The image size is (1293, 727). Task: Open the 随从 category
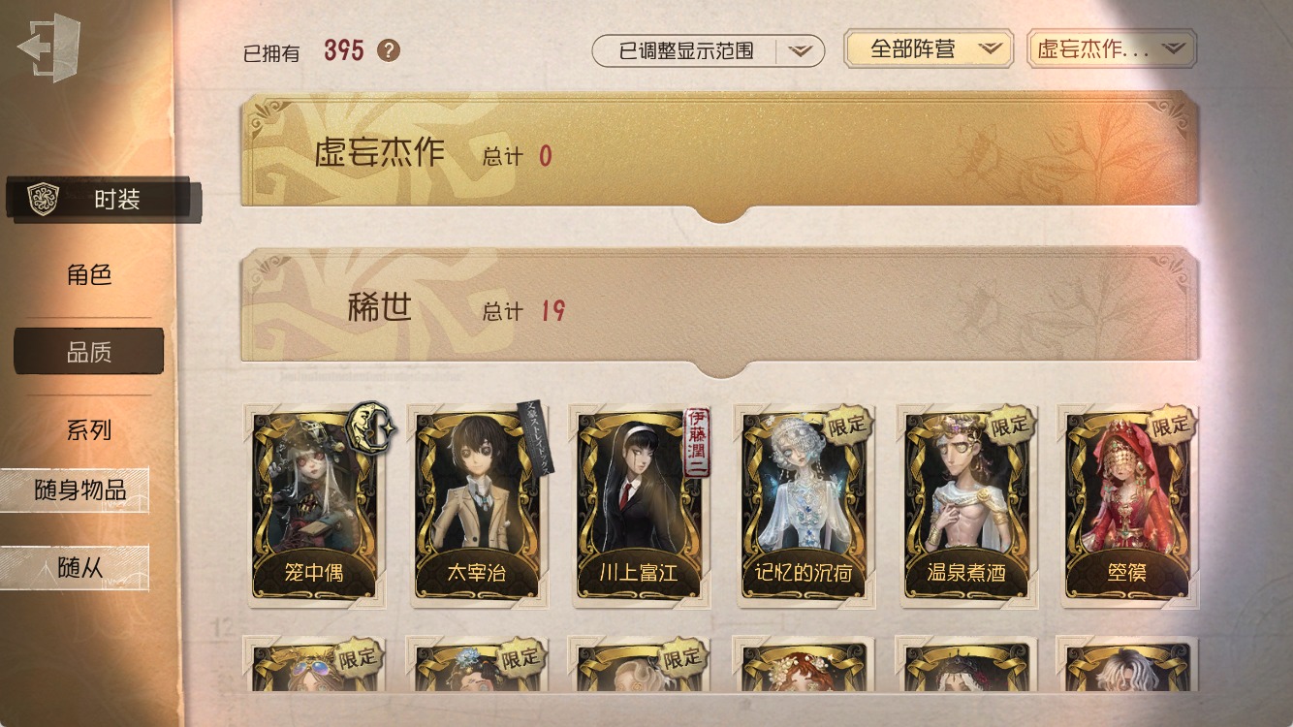[76, 568]
